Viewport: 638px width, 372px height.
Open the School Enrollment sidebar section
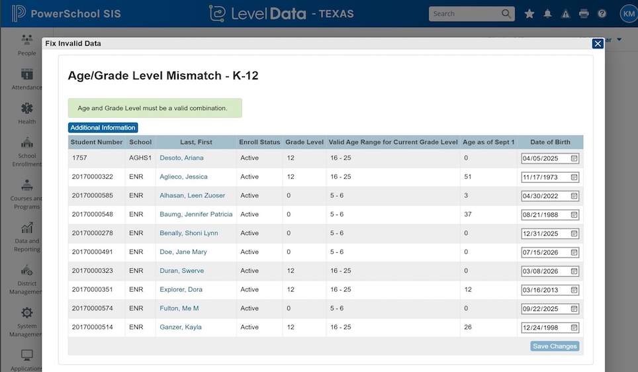point(27,152)
